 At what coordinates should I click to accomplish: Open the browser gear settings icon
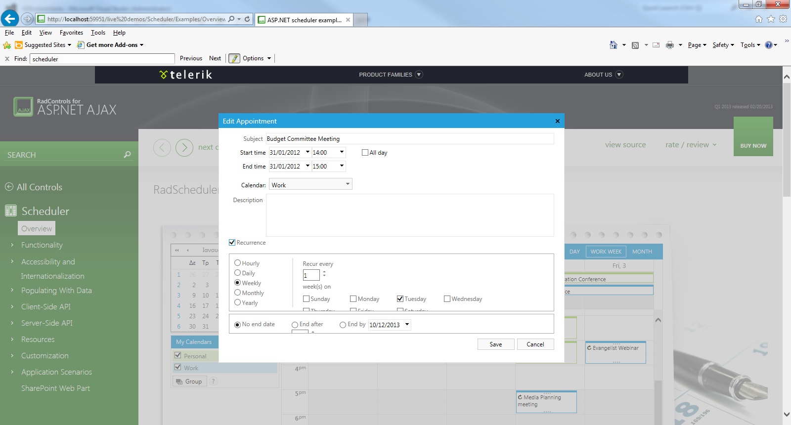click(783, 19)
